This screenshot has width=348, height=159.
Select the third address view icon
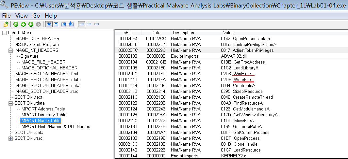64,24
